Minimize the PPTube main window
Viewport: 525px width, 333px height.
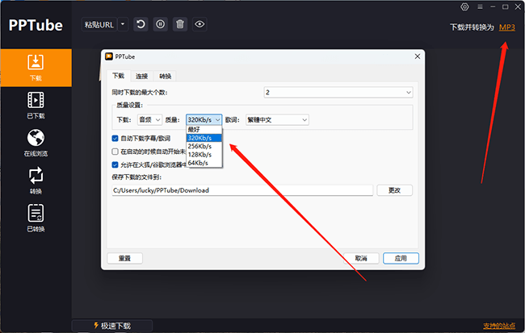[x=493, y=6]
